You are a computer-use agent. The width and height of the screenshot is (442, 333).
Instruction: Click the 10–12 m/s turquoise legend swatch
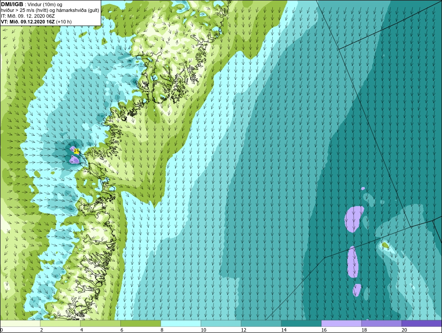click(x=221, y=323)
